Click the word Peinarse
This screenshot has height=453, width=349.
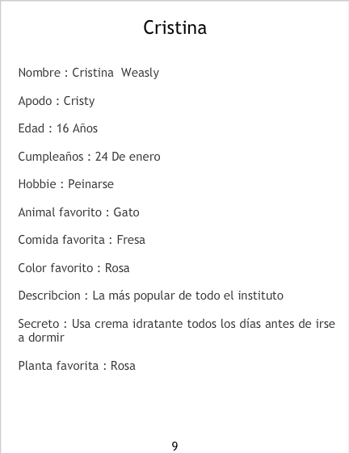[x=90, y=184]
